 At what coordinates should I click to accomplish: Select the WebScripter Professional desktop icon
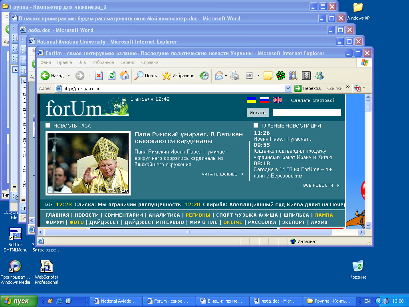[46, 272]
